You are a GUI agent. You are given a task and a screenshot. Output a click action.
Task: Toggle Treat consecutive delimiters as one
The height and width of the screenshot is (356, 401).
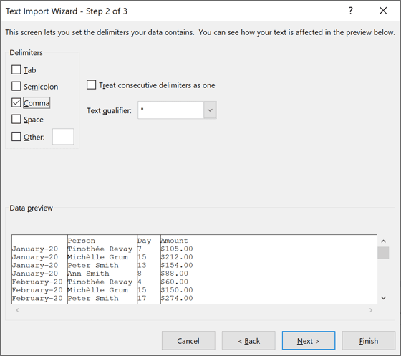[92, 85]
